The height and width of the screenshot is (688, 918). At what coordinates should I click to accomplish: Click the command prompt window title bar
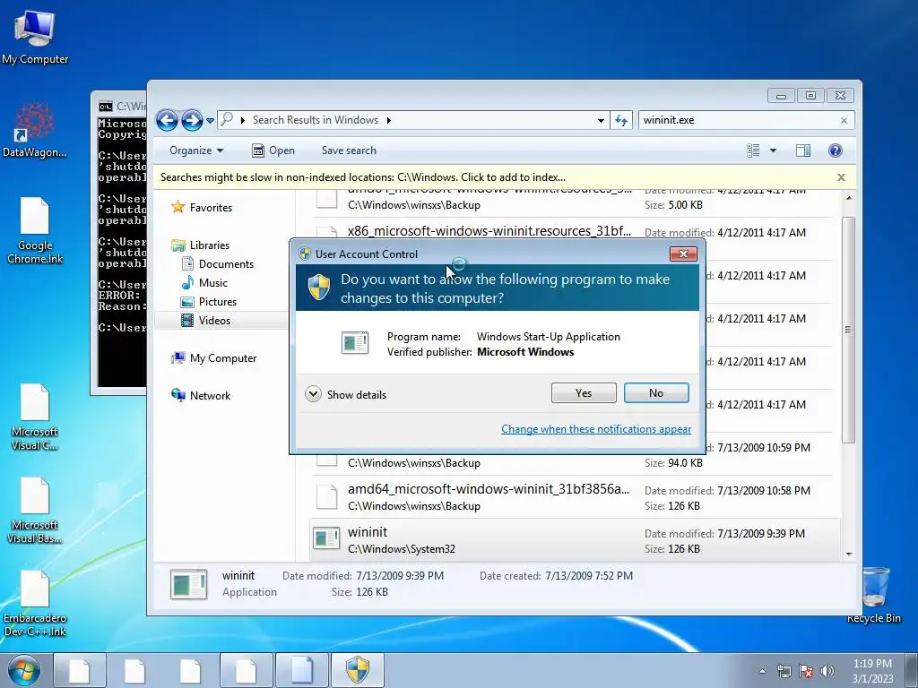click(120, 106)
